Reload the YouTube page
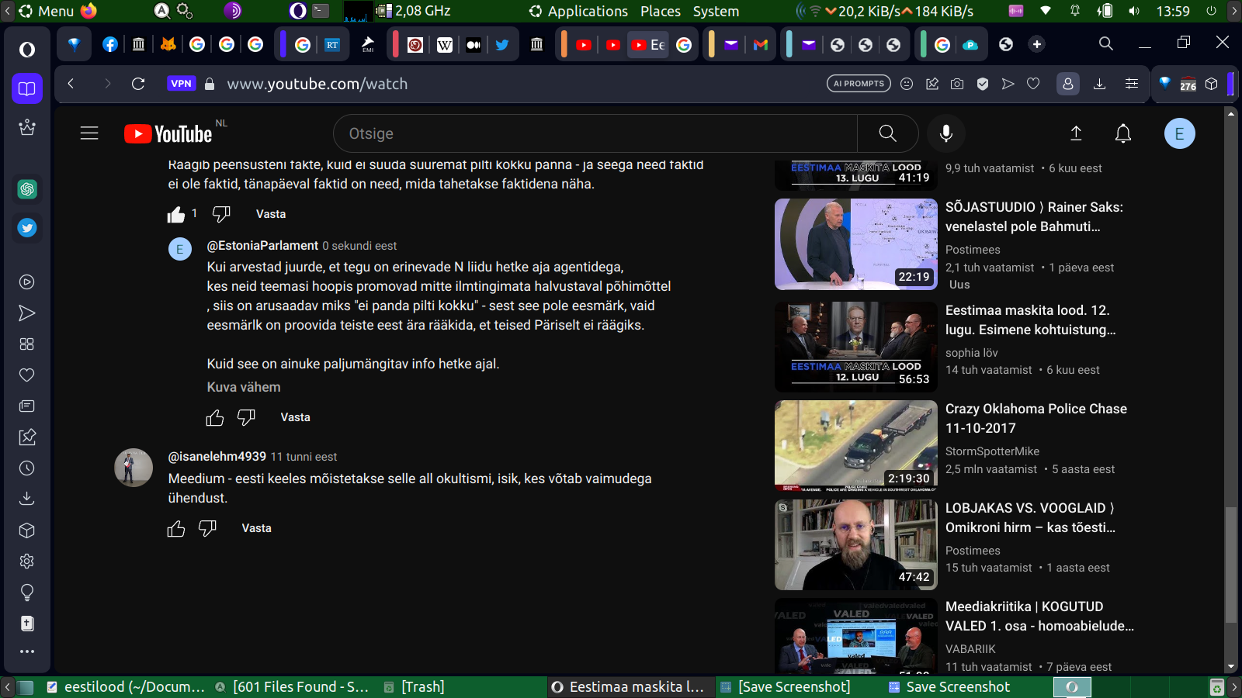The width and height of the screenshot is (1242, 698). 138,84
